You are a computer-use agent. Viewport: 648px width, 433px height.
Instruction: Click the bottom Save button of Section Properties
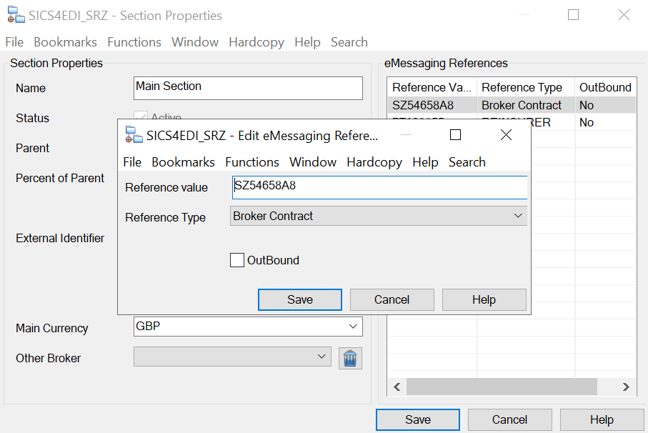[418, 419]
